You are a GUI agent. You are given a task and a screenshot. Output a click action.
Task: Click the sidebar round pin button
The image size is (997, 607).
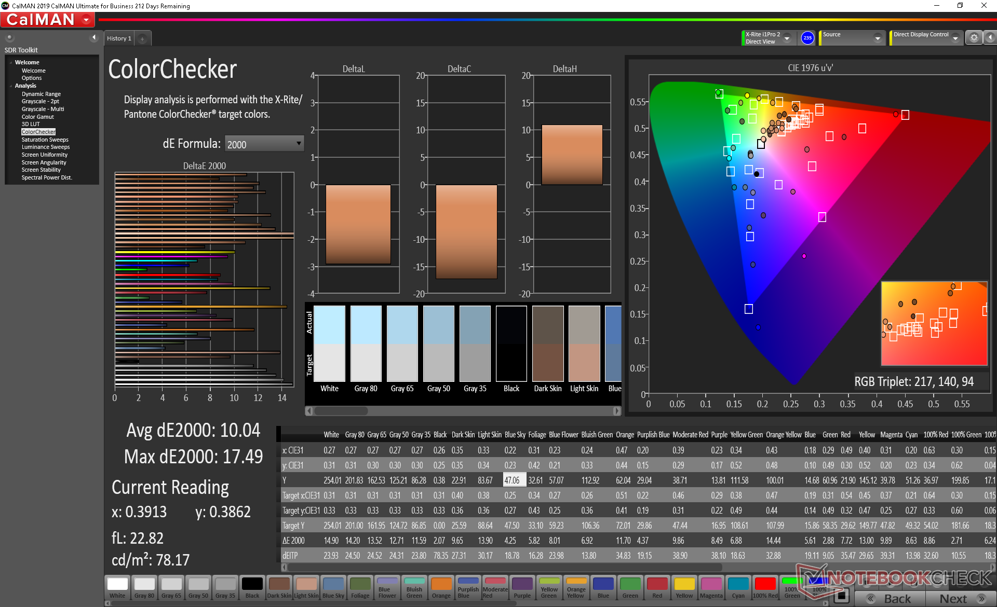point(9,37)
